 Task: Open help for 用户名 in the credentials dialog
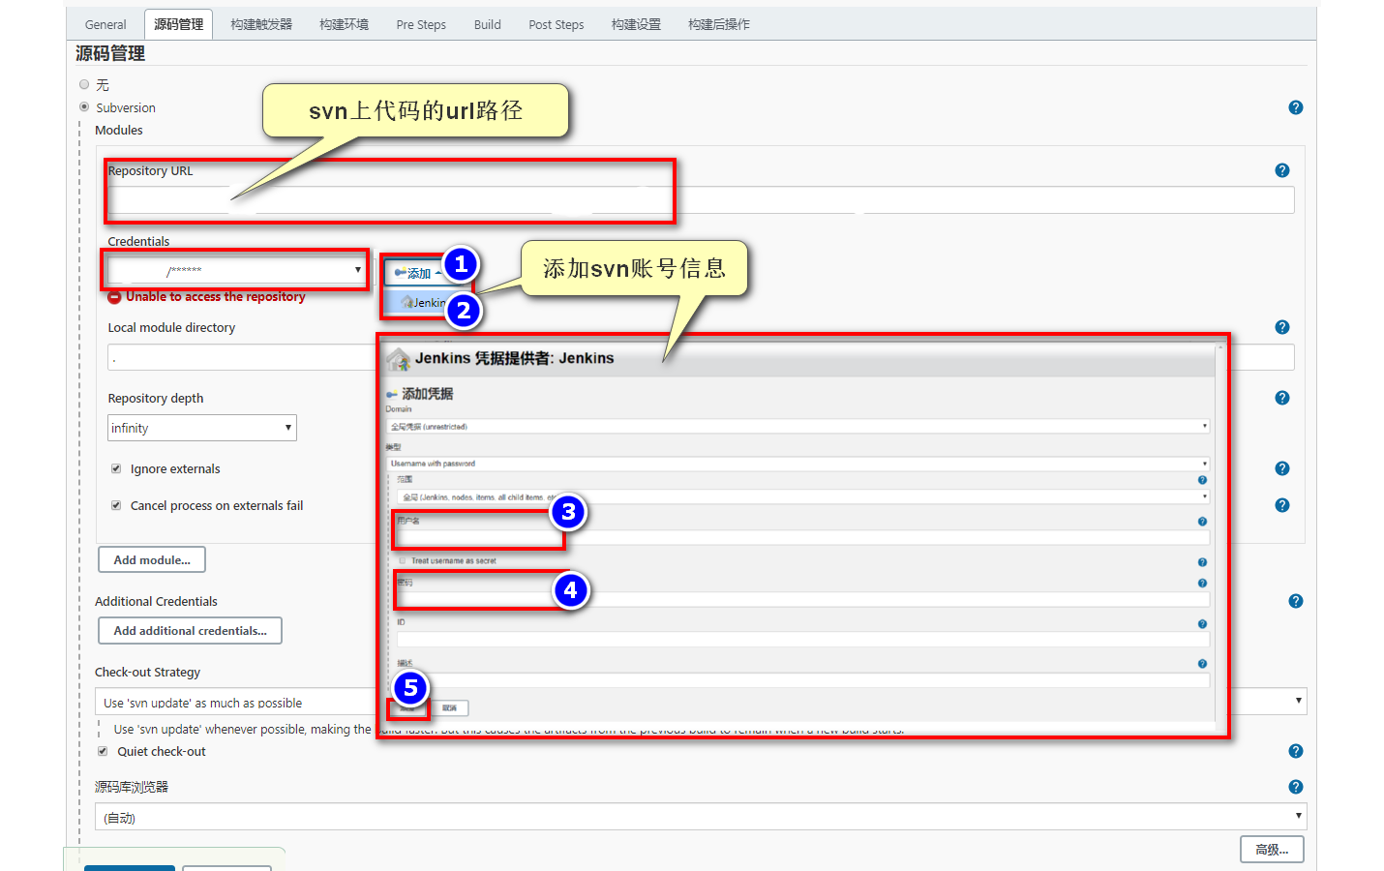click(x=1202, y=522)
